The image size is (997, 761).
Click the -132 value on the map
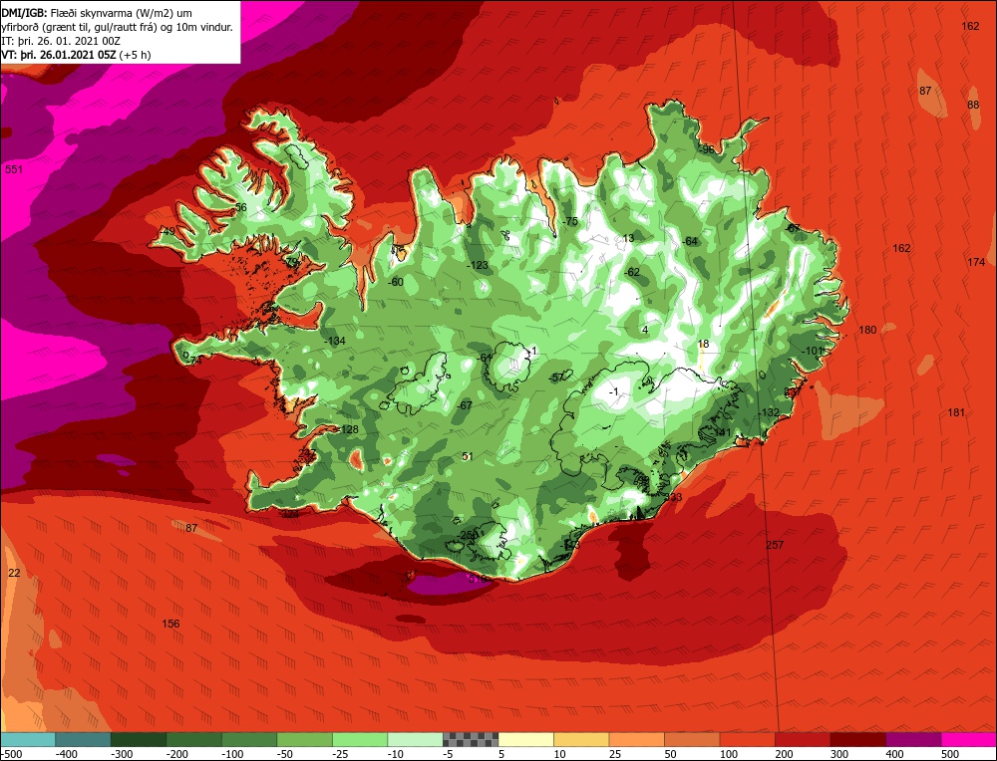[x=768, y=413]
